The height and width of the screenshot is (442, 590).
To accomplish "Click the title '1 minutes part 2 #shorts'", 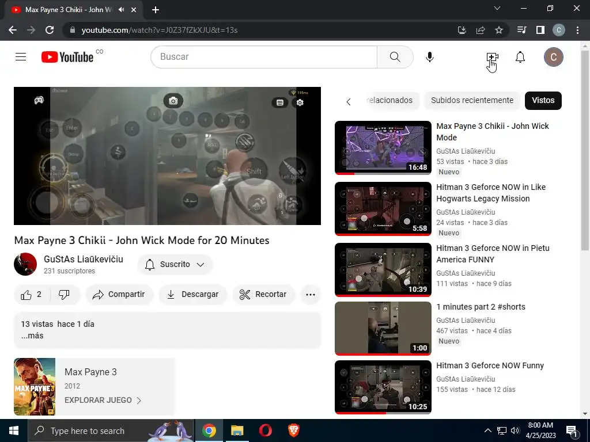I will [x=481, y=307].
